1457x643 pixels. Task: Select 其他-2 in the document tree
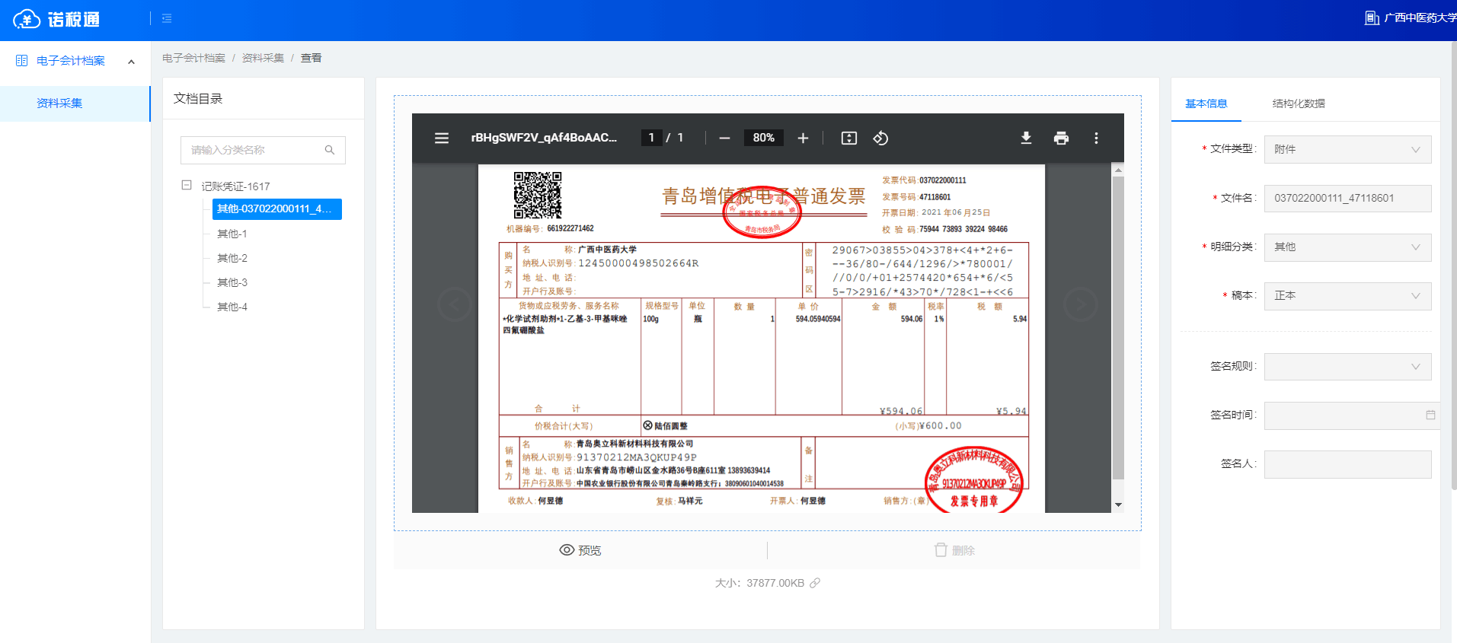[232, 259]
